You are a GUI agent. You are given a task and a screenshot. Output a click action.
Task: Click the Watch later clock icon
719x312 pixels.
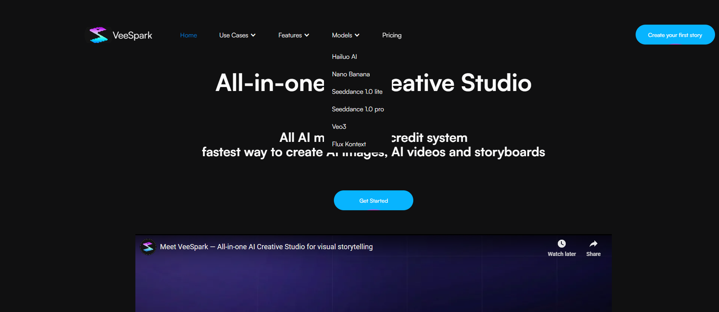[562, 244]
